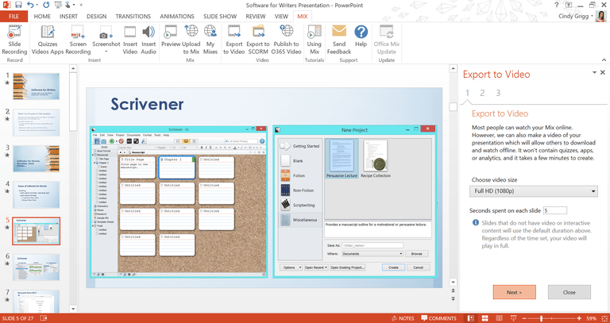Image resolution: width=610 pixels, height=323 pixels.
Task: Click zoom in plus button
Action: pos(579,318)
